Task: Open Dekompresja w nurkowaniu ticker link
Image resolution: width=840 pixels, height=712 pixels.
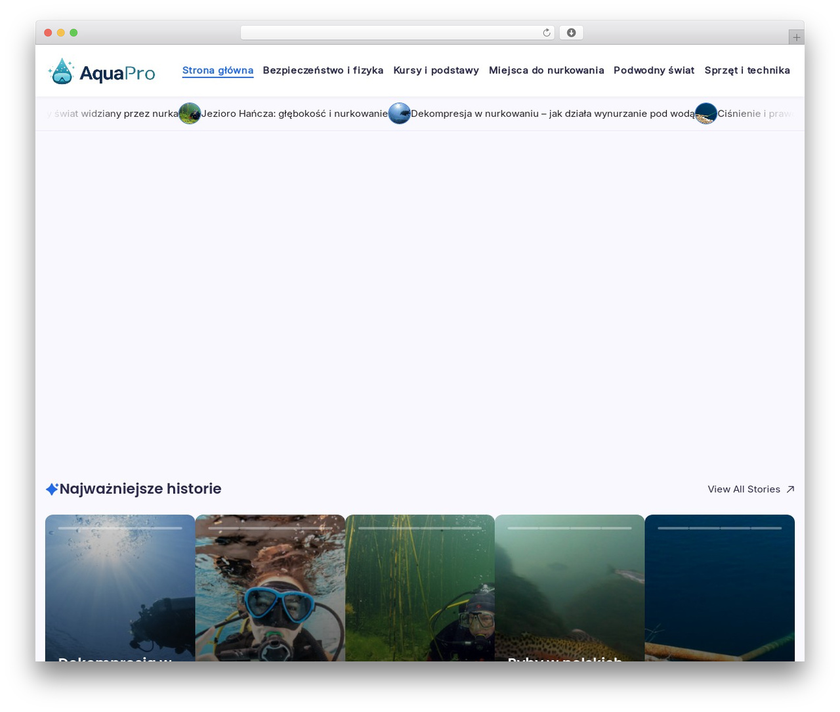Action: [x=553, y=114]
